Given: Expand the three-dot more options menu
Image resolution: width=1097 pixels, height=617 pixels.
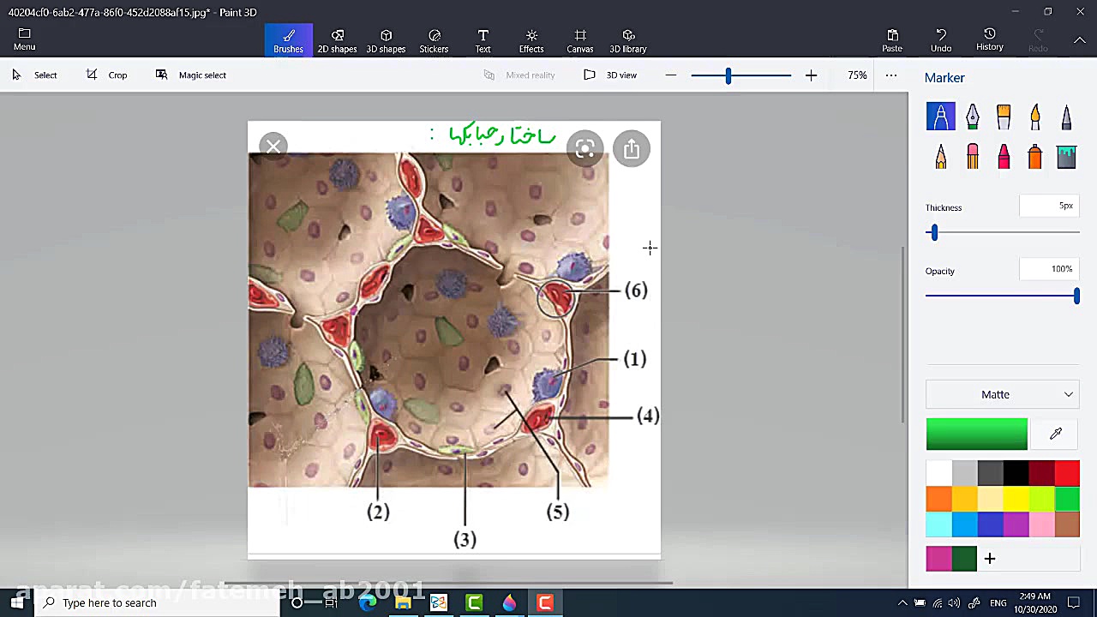Looking at the screenshot, I should tap(891, 75).
